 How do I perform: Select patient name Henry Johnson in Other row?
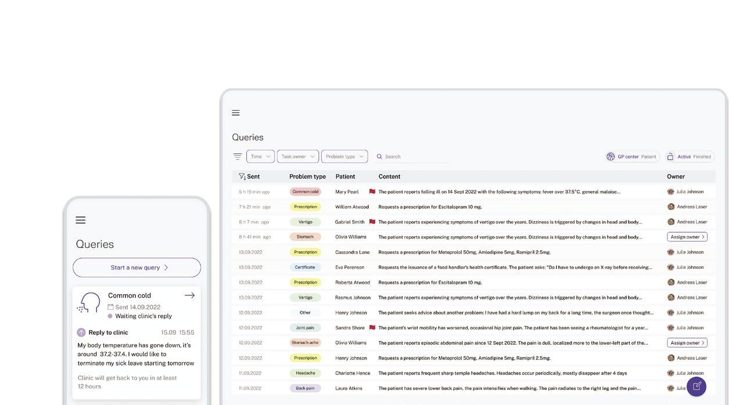point(351,313)
